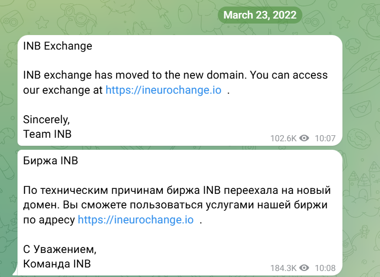The height and width of the screenshot is (277, 380).
Task: Click the views eye icon beside 184.3K
Action: click(x=304, y=267)
